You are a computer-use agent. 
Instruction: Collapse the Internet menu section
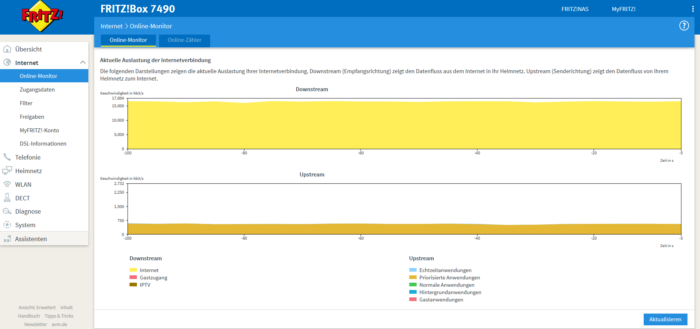82,62
